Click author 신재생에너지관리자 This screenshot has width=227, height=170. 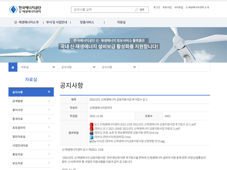101,108
